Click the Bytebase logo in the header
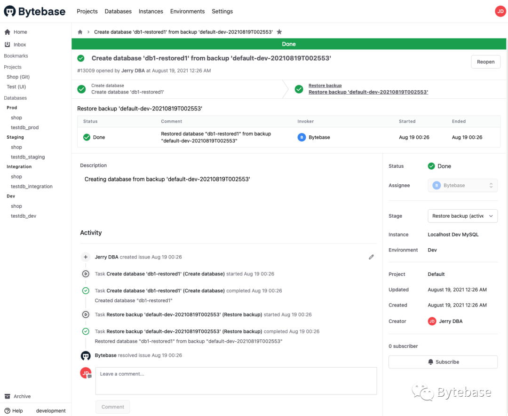The height and width of the screenshot is (416, 508). pyautogui.click(x=35, y=11)
